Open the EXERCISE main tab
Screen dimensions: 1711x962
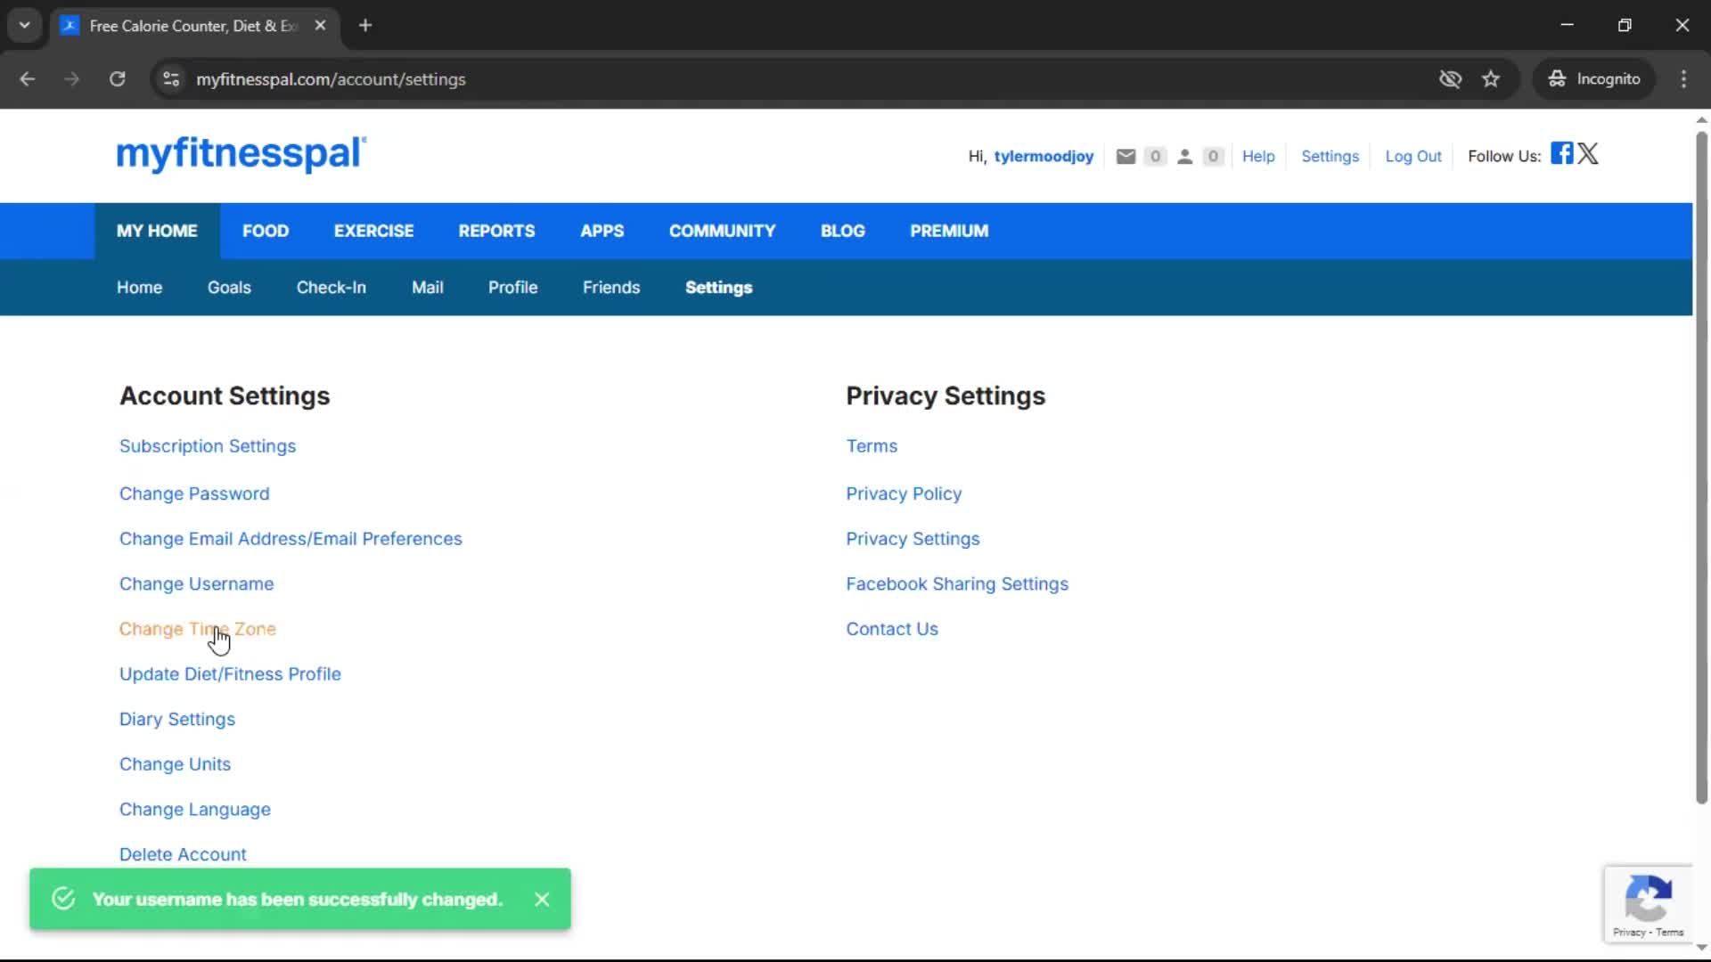tap(373, 231)
